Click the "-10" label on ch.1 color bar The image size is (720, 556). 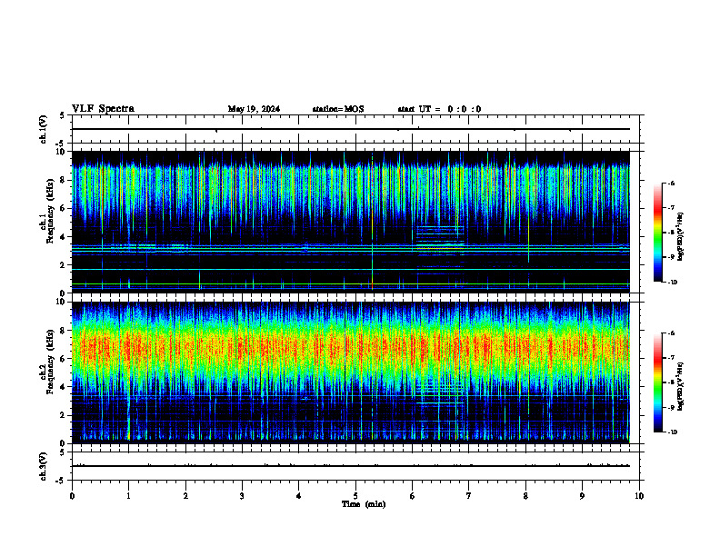[x=672, y=283]
